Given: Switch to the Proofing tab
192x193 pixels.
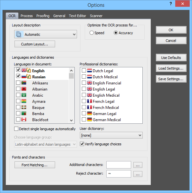Looking at the screenshot, I should coord(43,16).
